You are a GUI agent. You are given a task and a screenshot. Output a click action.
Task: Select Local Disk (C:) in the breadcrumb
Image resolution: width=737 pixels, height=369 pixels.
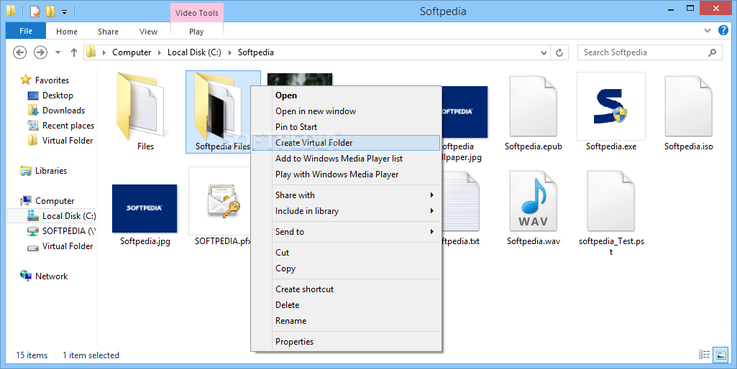point(194,52)
